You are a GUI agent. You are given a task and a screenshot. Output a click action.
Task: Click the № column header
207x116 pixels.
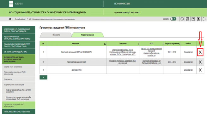coord(43,43)
